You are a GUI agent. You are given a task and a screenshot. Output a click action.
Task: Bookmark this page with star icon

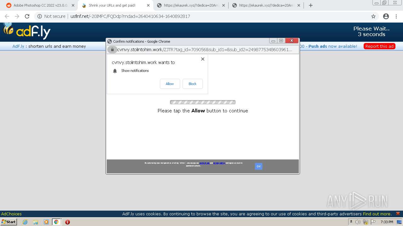(x=373, y=16)
